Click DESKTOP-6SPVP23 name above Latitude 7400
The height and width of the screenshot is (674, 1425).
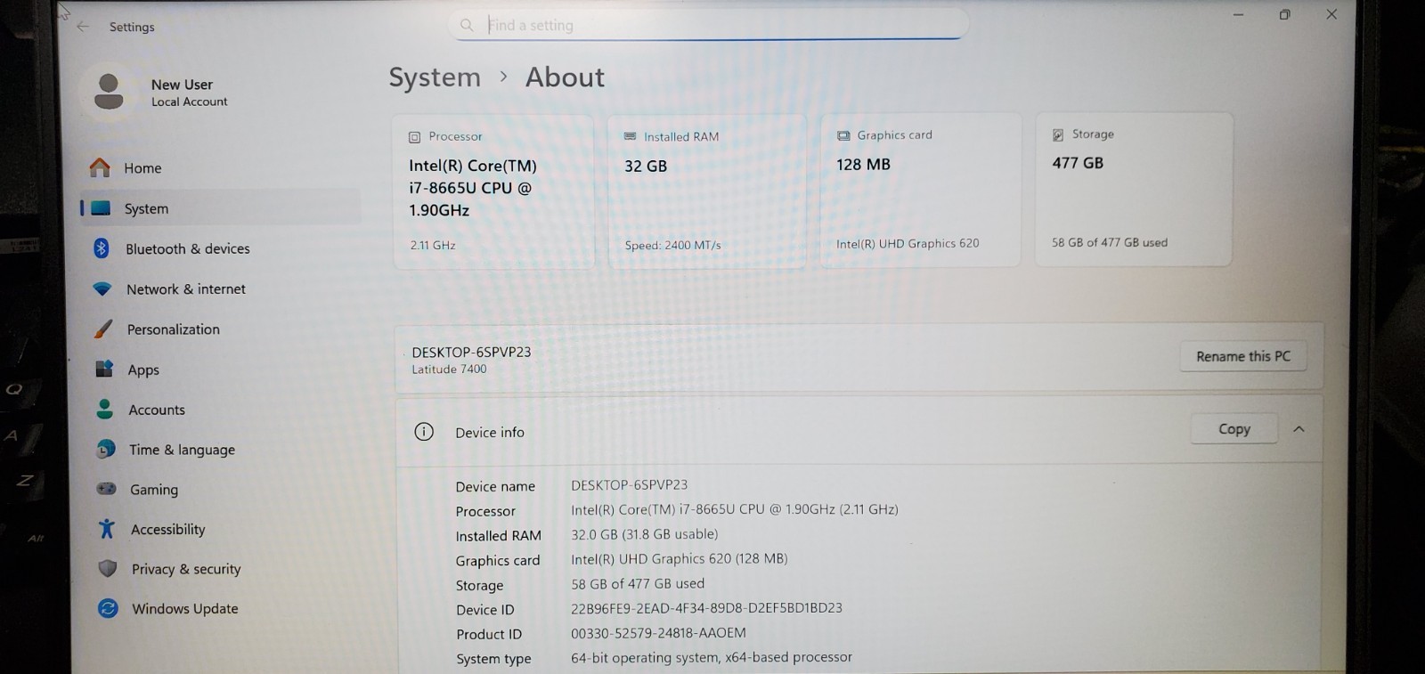pos(471,352)
